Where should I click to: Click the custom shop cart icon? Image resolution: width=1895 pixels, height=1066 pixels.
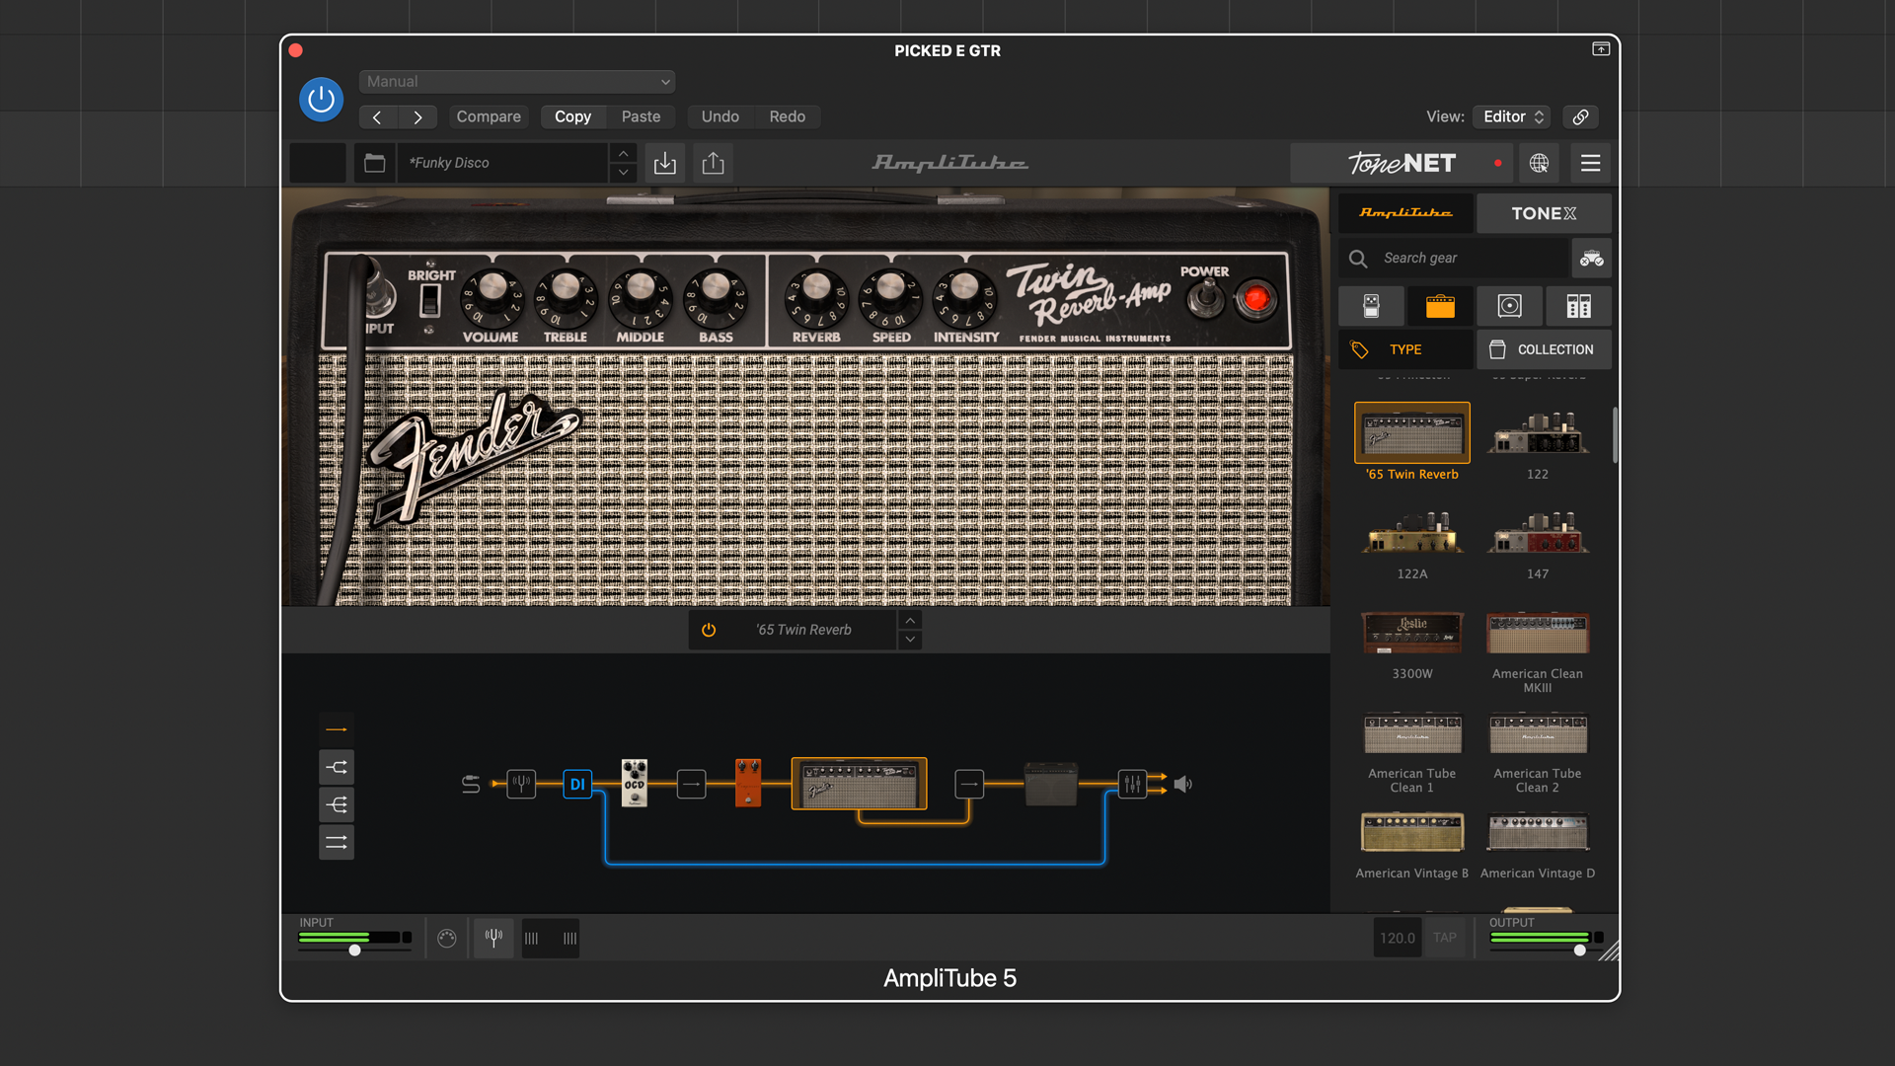(x=1591, y=259)
